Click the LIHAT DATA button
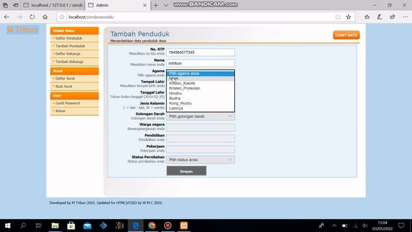The height and width of the screenshot is (232, 412). (346, 35)
